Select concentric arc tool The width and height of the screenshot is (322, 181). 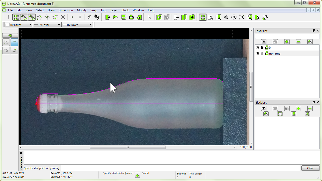(6, 51)
